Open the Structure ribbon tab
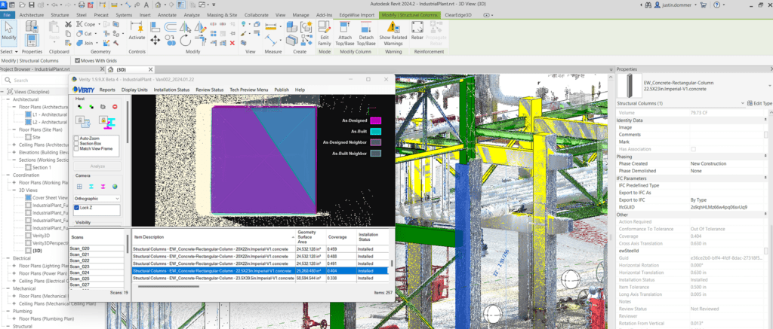Screen dimensions: 773x329 tap(60, 15)
